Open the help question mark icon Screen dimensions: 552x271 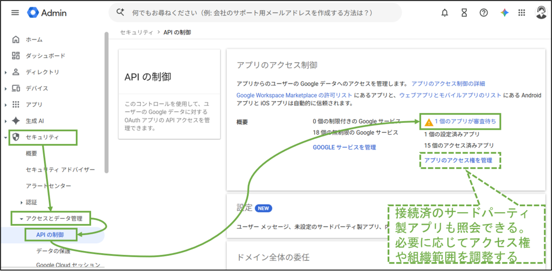pyautogui.click(x=483, y=13)
